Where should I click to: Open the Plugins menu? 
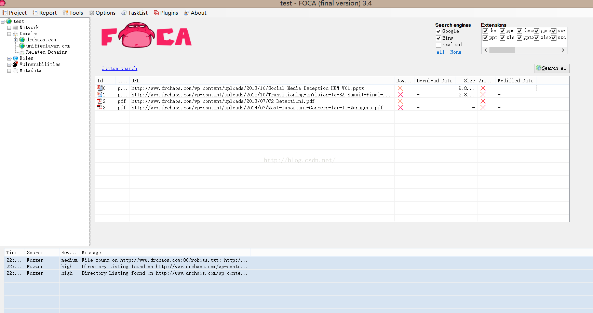(166, 13)
